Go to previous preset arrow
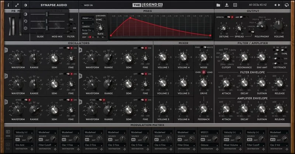This screenshot has height=154, width=295. click(275, 5)
